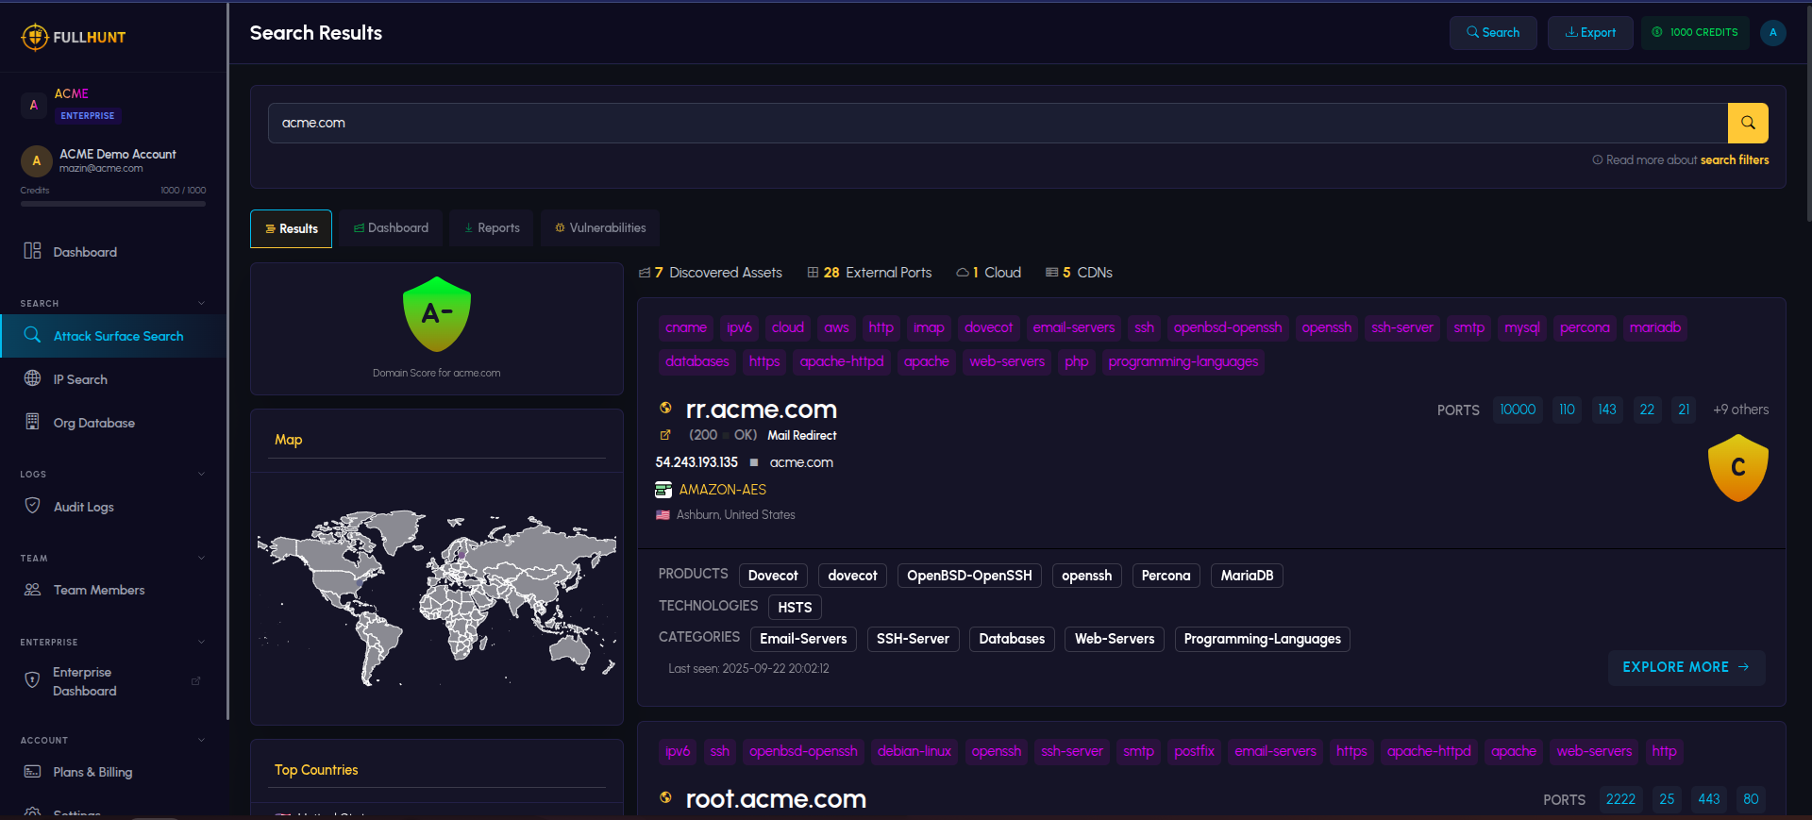This screenshot has height=820, width=1812.
Task: Open the root.acme.com asset link
Action: tap(776, 799)
